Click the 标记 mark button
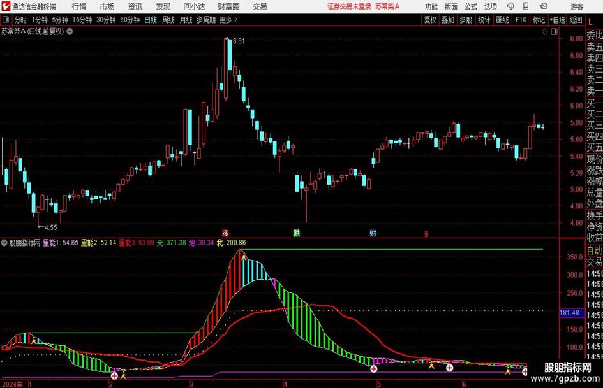 539,20
